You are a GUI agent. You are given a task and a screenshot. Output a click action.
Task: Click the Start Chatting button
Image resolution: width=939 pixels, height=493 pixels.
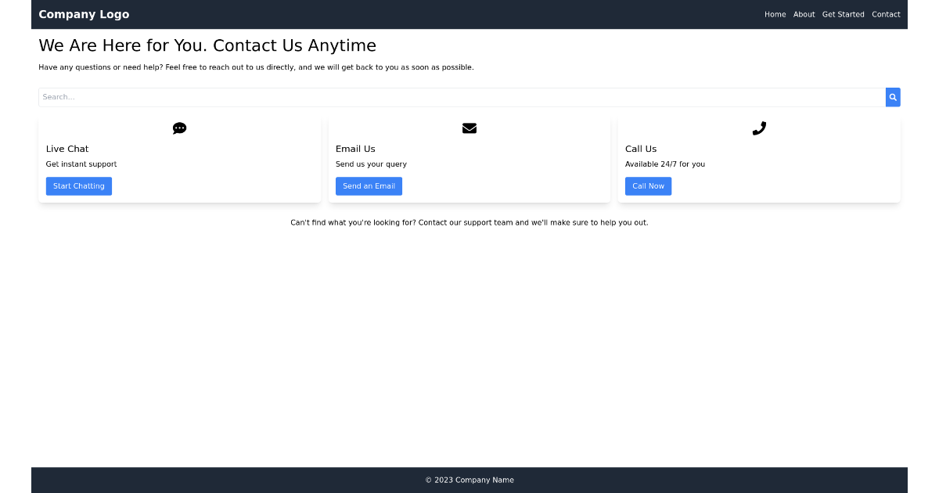78,185
